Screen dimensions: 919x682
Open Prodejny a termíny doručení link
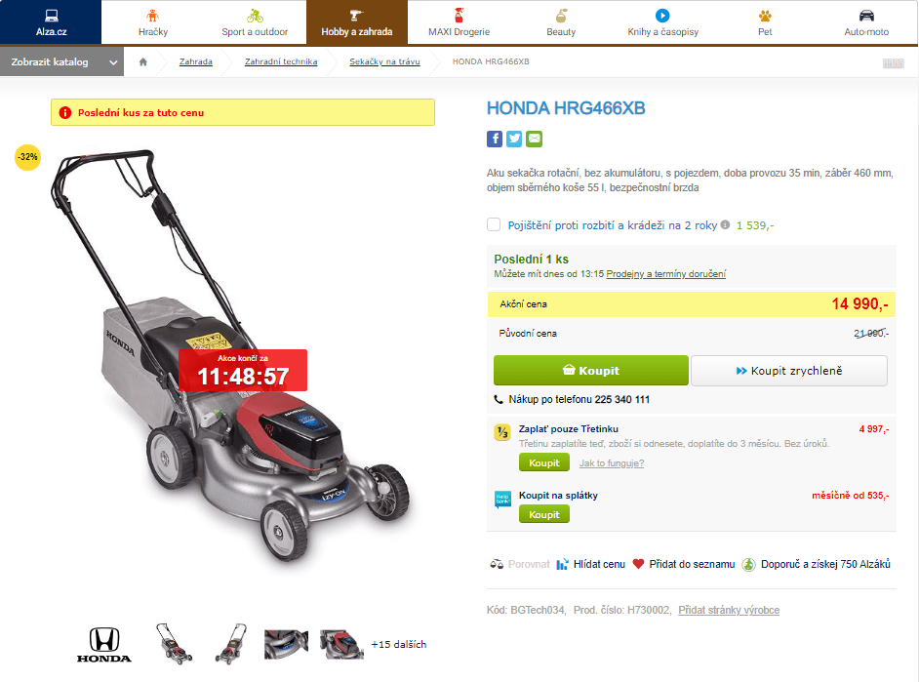(665, 273)
